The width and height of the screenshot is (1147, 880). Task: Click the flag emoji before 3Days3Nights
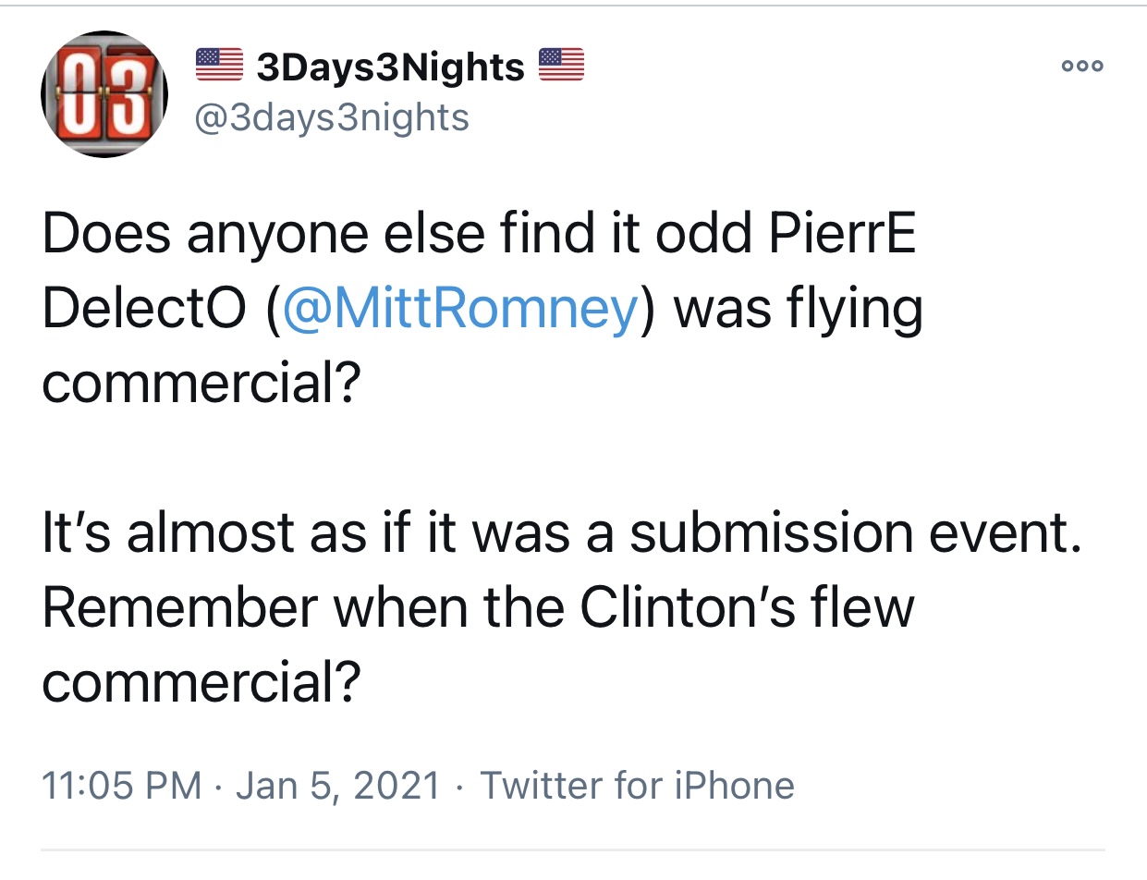[x=220, y=65]
